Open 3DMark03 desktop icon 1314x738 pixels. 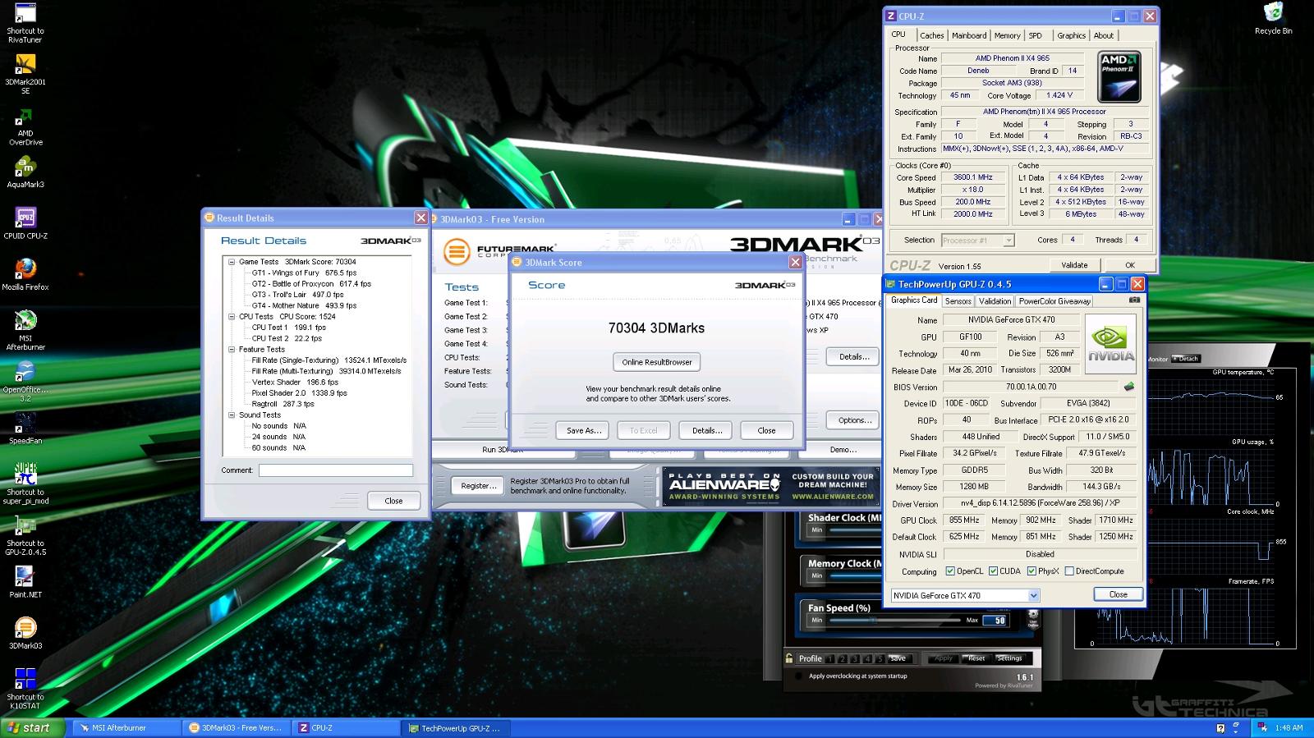click(x=25, y=634)
